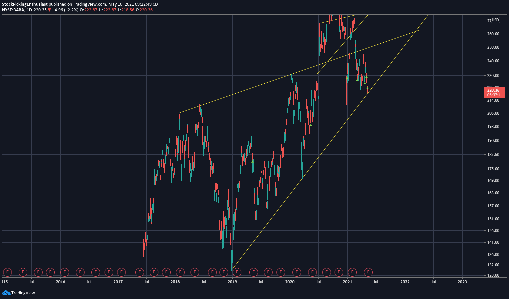
Task: Click the 198.00 price axis label
Action: coord(493,127)
